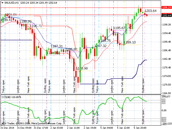Select the red 1206.29 price tag

click(x=166, y=8)
